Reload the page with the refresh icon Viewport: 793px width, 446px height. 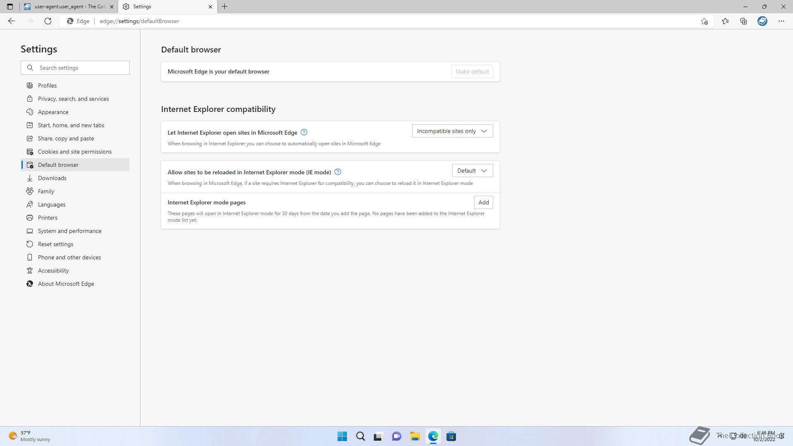(48, 21)
